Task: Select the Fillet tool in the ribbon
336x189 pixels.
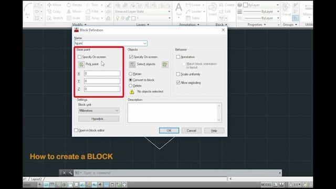Action: pyautogui.click(x=92, y=12)
